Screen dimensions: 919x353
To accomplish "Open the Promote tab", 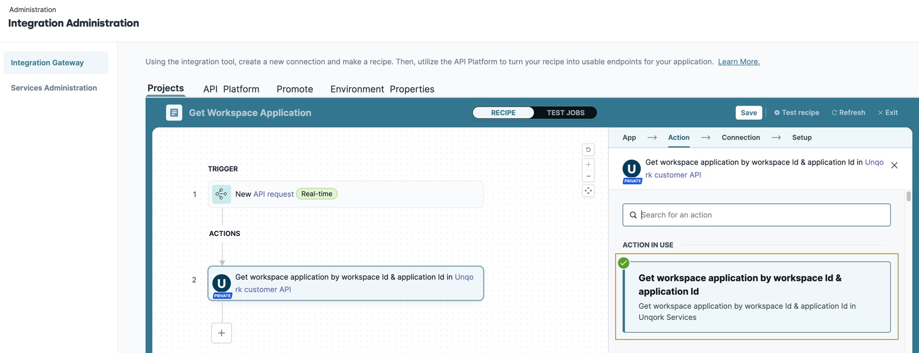I will [295, 89].
